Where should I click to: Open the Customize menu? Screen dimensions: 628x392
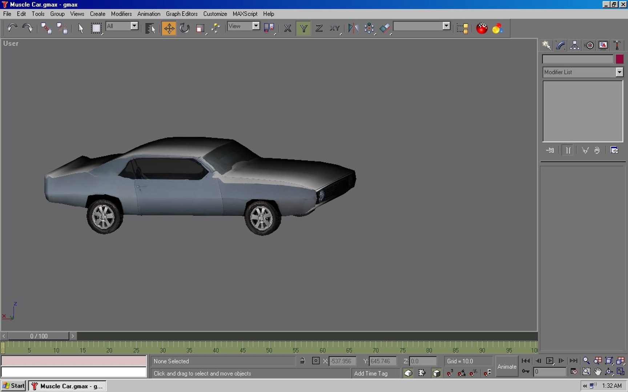(215, 14)
